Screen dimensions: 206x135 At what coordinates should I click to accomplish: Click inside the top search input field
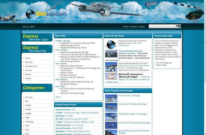tap(162, 26)
